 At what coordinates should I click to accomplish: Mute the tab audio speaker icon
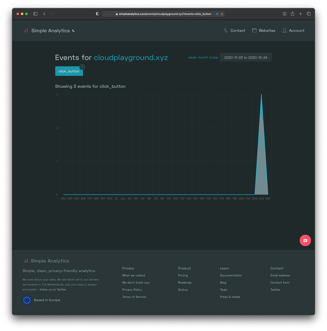tap(217, 14)
